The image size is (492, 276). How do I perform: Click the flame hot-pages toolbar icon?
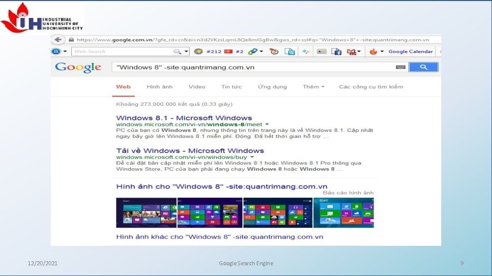(x=373, y=51)
